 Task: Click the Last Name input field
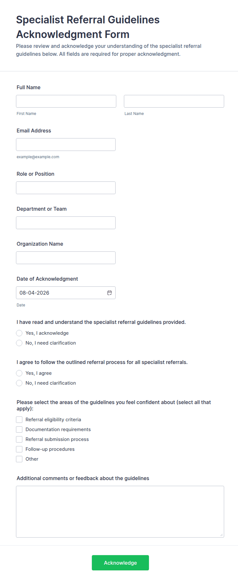[174, 101]
